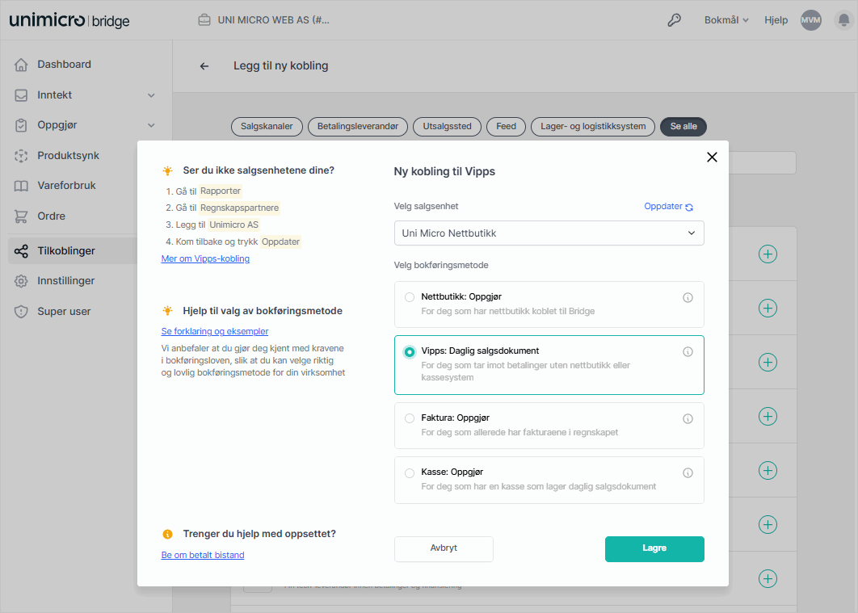Click the topmost plus icon in the list behind the dialog
858x613 pixels.
(768, 254)
